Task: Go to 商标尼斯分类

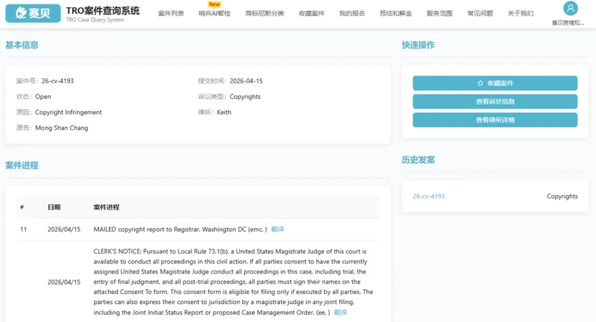Action: pyautogui.click(x=264, y=13)
